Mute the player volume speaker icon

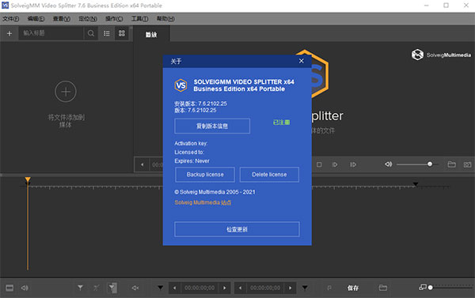[388, 164]
